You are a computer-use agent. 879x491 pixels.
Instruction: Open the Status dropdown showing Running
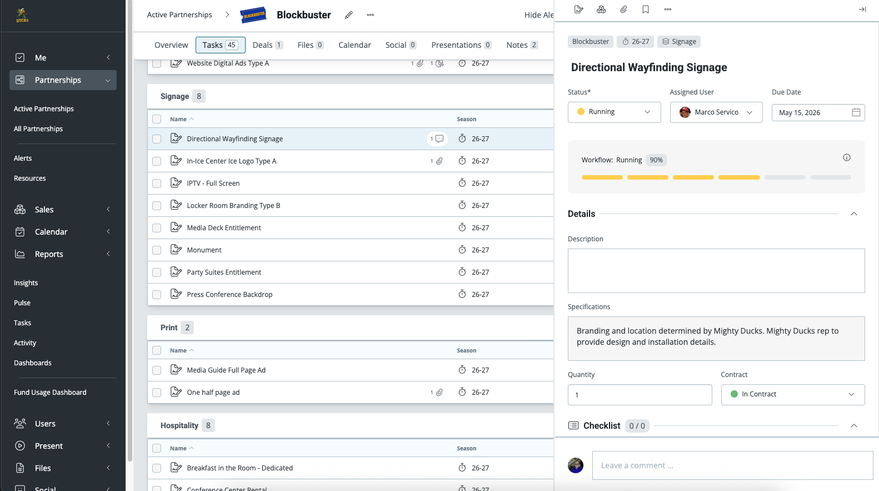click(614, 112)
